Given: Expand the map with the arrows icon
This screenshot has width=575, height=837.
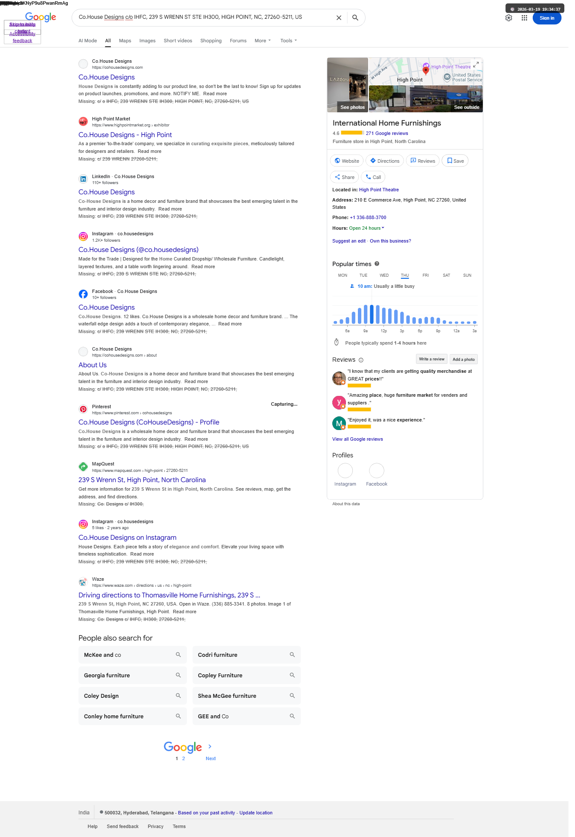Looking at the screenshot, I should click(x=476, y=64).
